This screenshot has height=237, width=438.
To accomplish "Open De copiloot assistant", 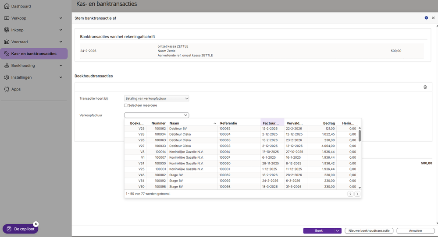I will coord(21,229).
